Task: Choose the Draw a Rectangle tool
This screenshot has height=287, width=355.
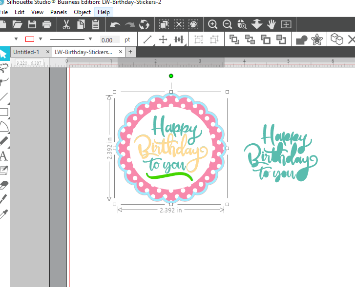Action: (4, 113)
